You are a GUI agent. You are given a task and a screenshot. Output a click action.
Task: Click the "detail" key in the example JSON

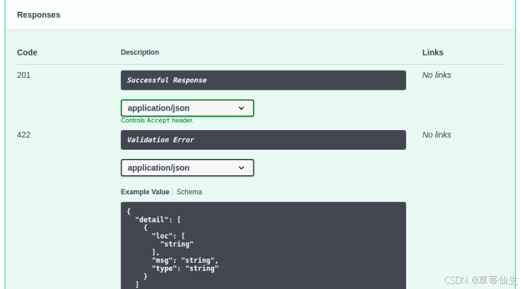point(154,220)
